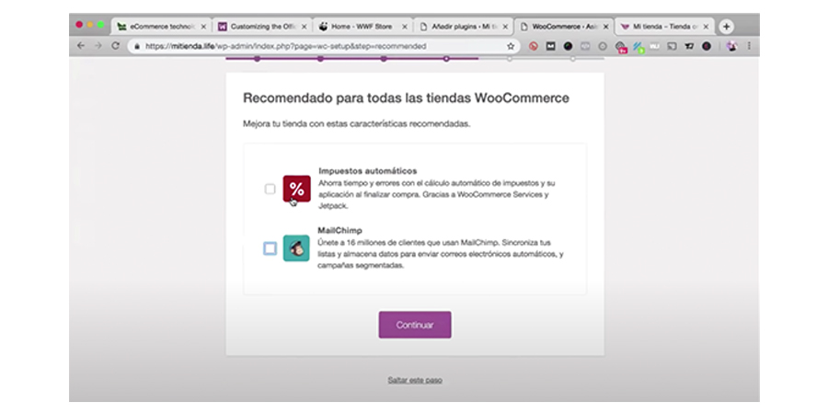Switch to the Mi tienda tab
Image resolution: width=828 pixels, height=414 pixels.
coord(661,27)
